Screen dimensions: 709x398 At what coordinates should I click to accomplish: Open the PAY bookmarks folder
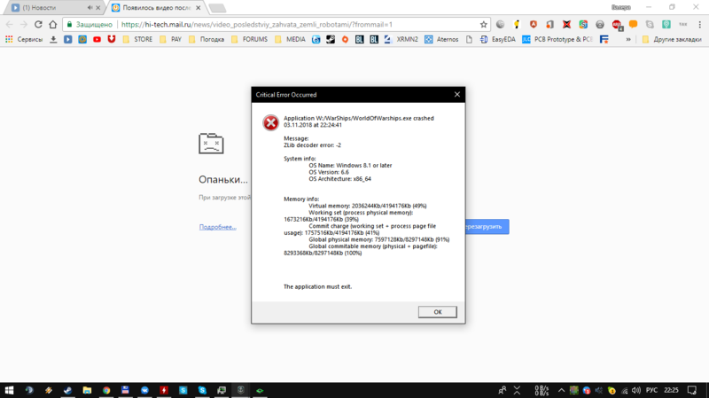[x=170, y=39]
